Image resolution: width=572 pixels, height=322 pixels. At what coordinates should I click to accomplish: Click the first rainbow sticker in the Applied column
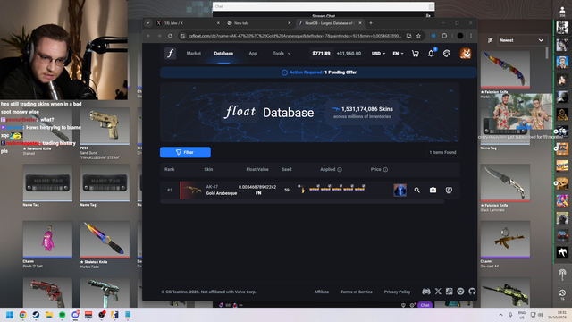(x=315, y=189)
